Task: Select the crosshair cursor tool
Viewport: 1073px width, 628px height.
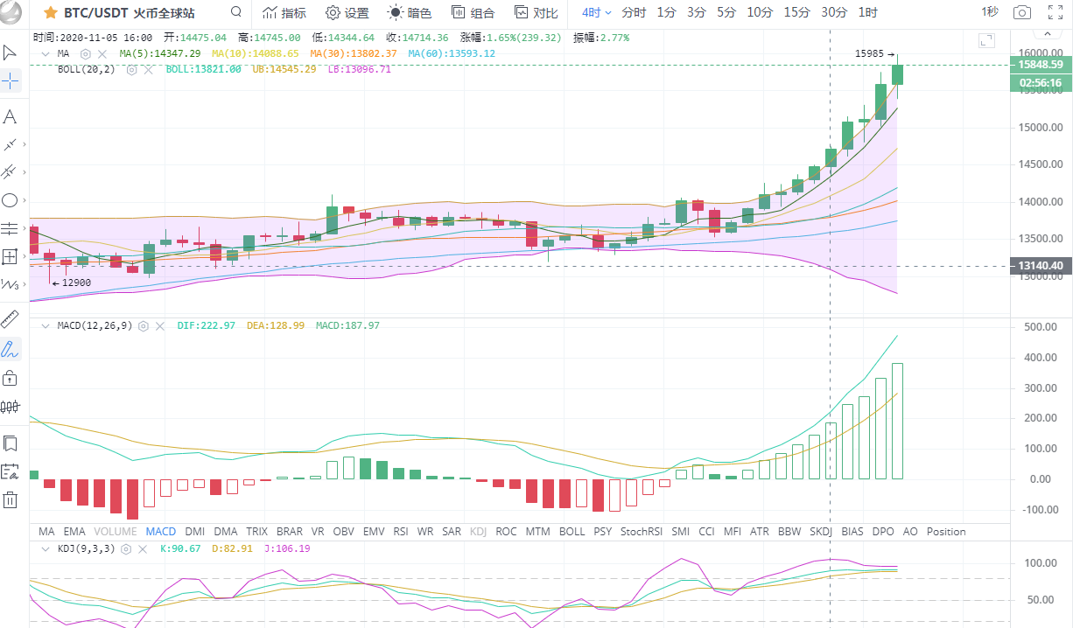Action: [11, 81]
